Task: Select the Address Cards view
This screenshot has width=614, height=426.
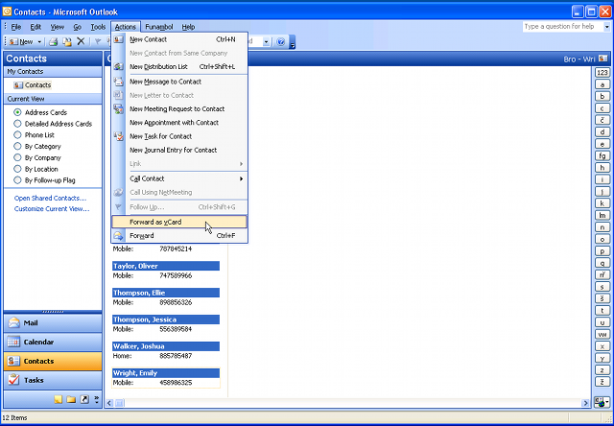Action: pos(40,112)
